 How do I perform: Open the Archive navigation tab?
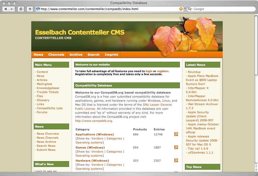76,55
